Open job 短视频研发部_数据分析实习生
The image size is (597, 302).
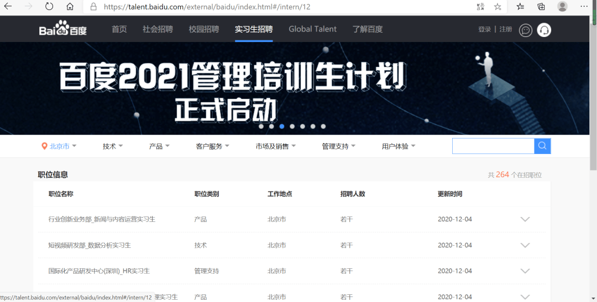click(90, 245)
